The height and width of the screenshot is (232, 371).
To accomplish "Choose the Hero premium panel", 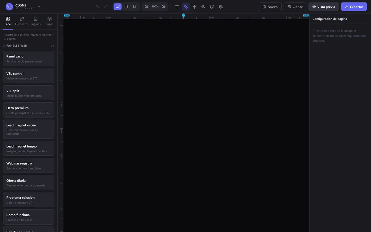I will click(x=29, y=110).
